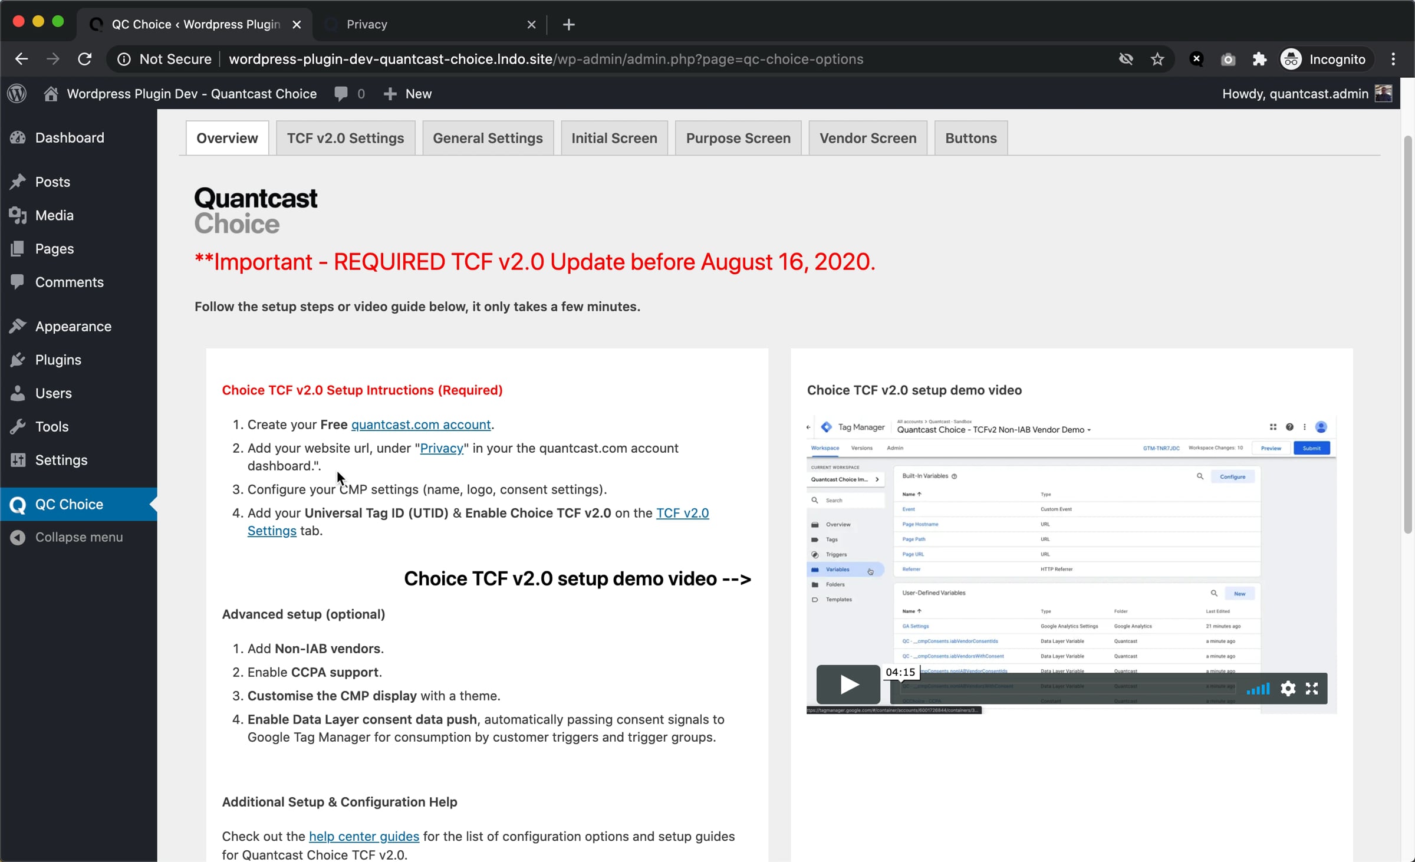Click New in the admin bar

pyautogui.click(x=407, y=94)
